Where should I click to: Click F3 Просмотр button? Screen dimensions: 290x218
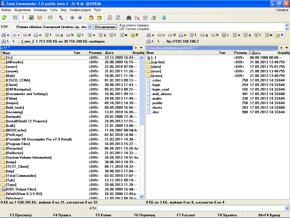pyautogui.click(x=21, y=215)
